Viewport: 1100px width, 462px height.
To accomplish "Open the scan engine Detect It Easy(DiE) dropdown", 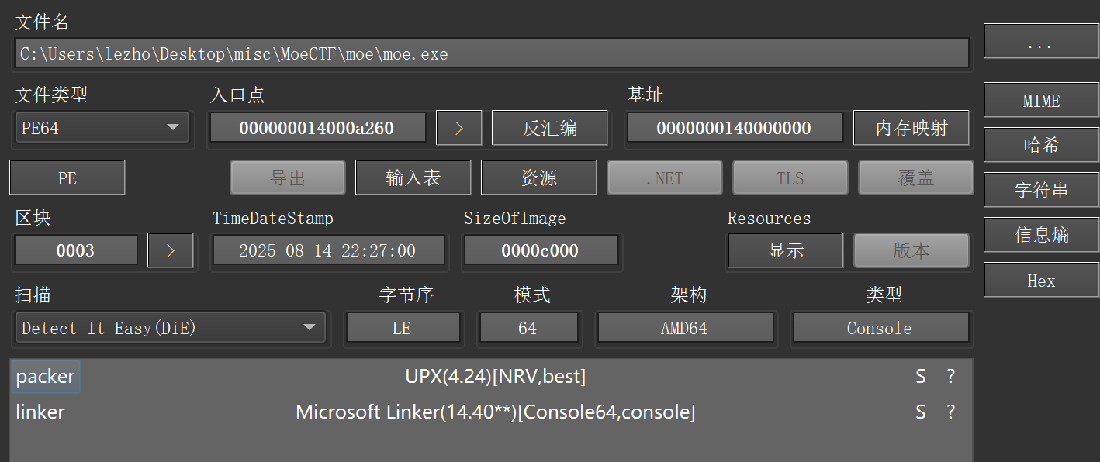I will (171, 327).
